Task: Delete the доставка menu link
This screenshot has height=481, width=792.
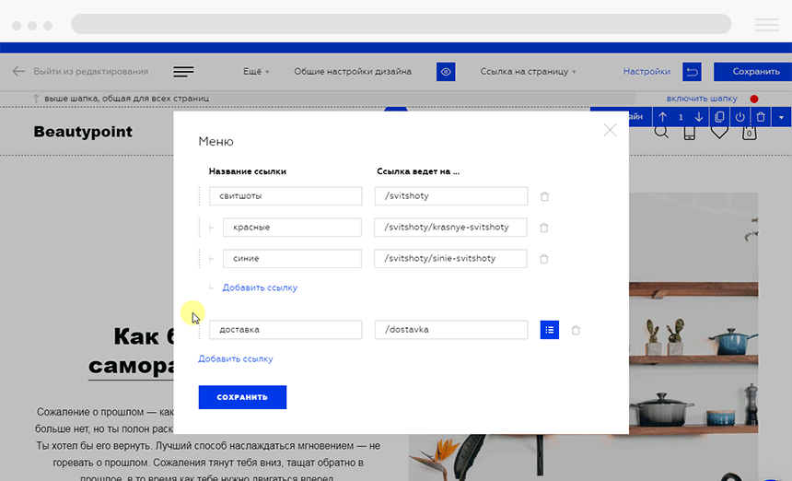Action: (x=576, y=331)
